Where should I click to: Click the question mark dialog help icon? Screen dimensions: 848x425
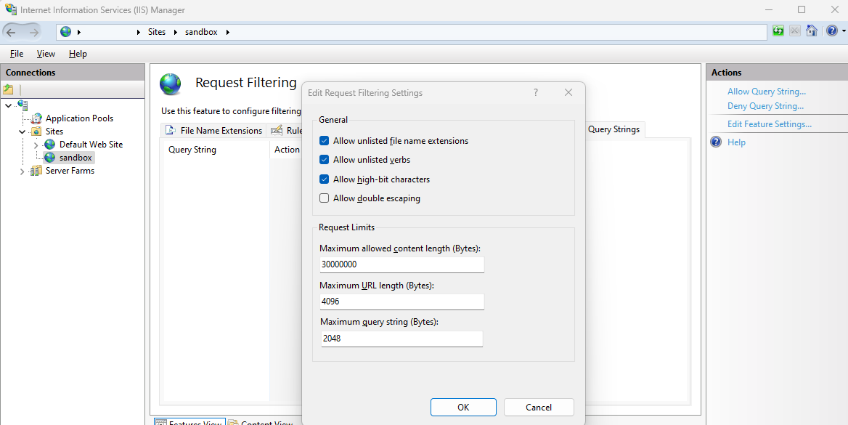[536, 93]
